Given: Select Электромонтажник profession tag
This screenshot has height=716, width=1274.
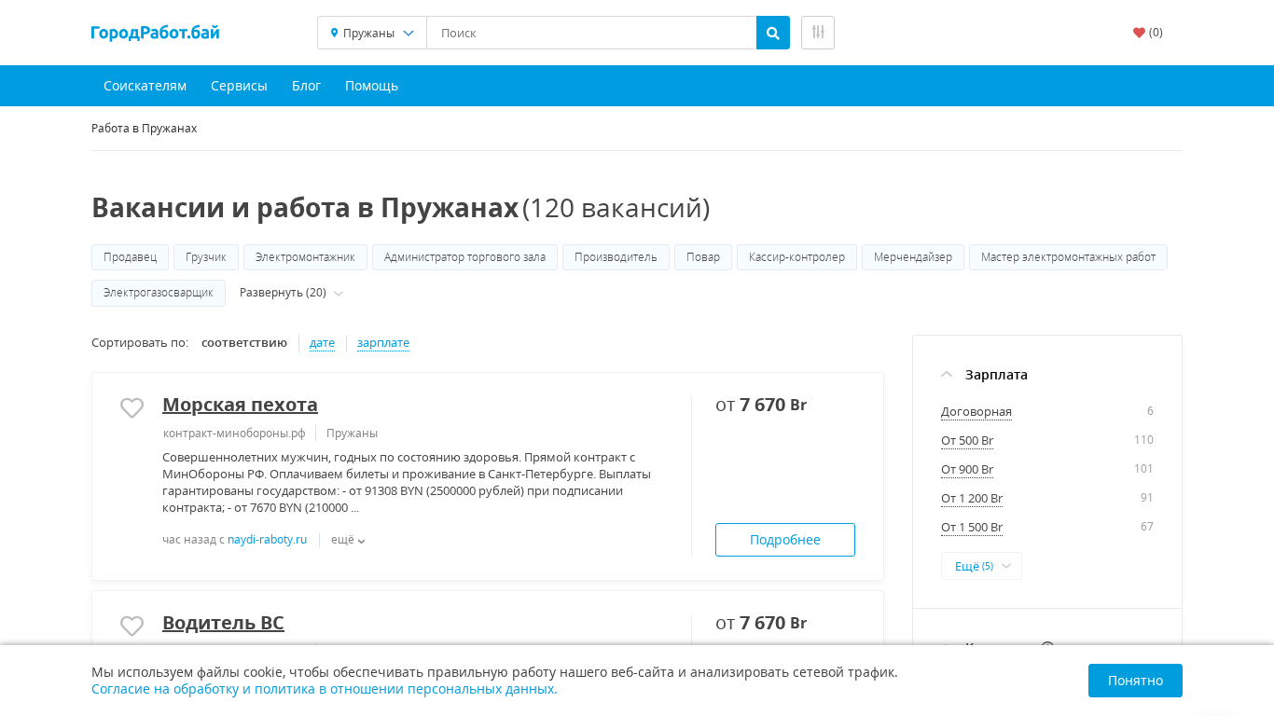Looking at the screenshot, I should pyautogui.click(x=305, y=257).
